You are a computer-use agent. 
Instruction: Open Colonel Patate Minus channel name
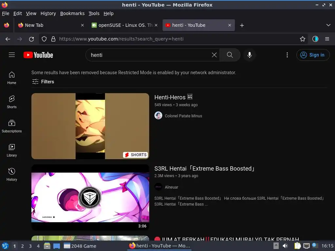pyautogui.click(x=183, y=116)
